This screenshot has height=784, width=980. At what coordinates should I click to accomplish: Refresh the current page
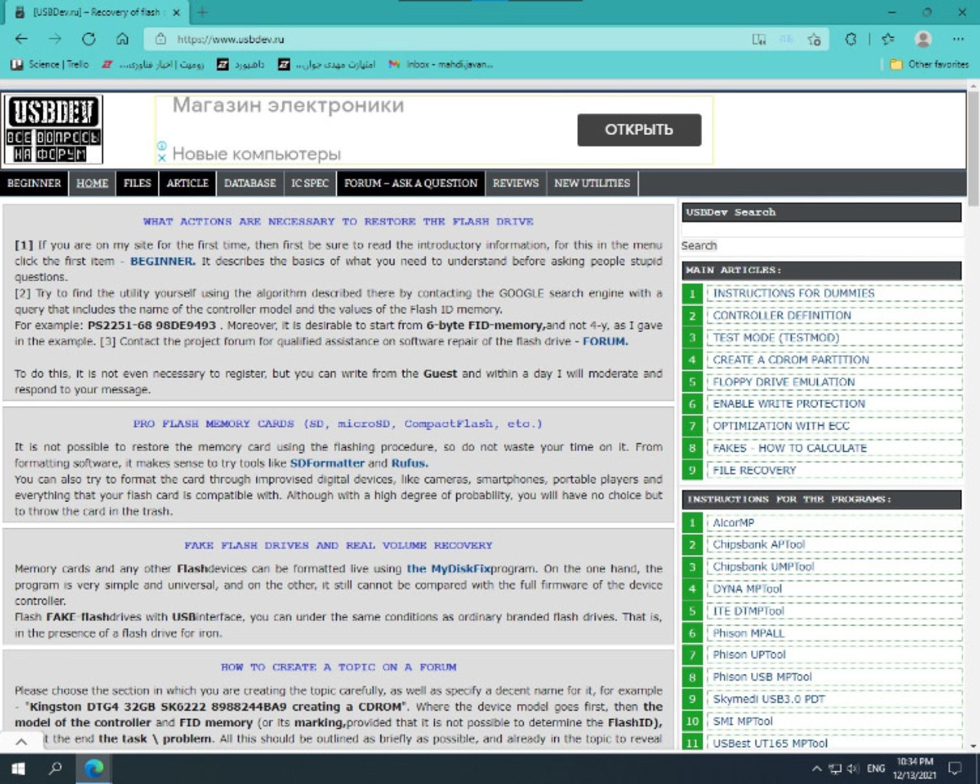click(x=88, y=39)
